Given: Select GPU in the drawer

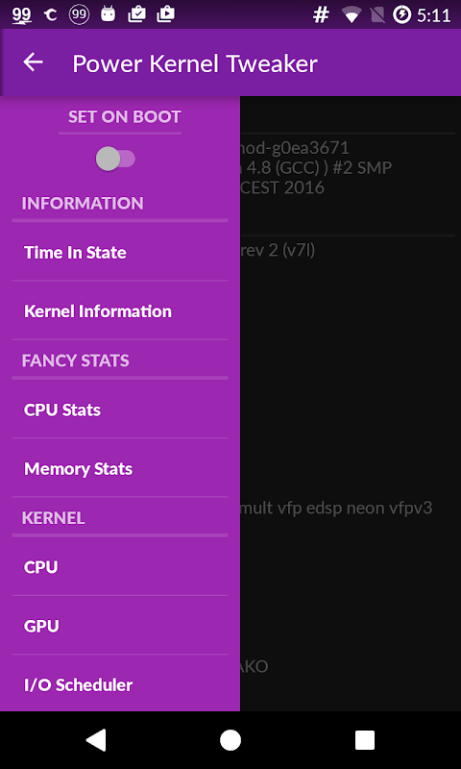Looking at the screenshot, I should tap(120, 626).
